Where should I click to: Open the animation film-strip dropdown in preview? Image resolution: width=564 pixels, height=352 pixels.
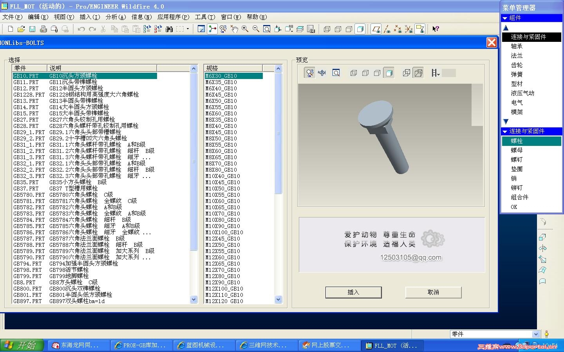click(436, 73)
